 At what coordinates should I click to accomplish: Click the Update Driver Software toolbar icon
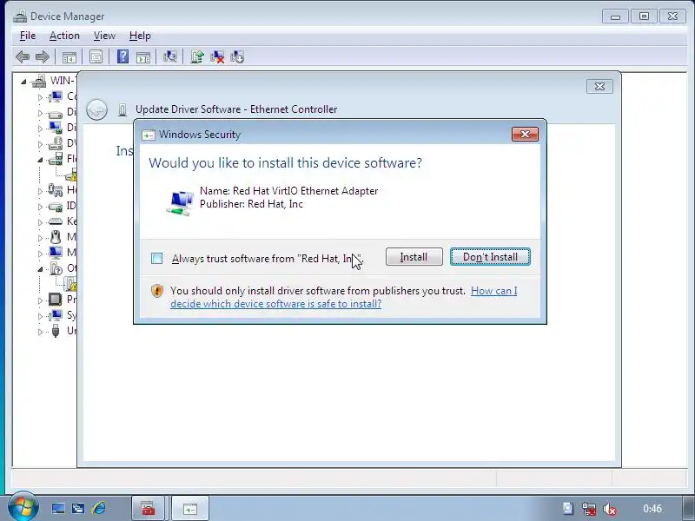[197, 56]
